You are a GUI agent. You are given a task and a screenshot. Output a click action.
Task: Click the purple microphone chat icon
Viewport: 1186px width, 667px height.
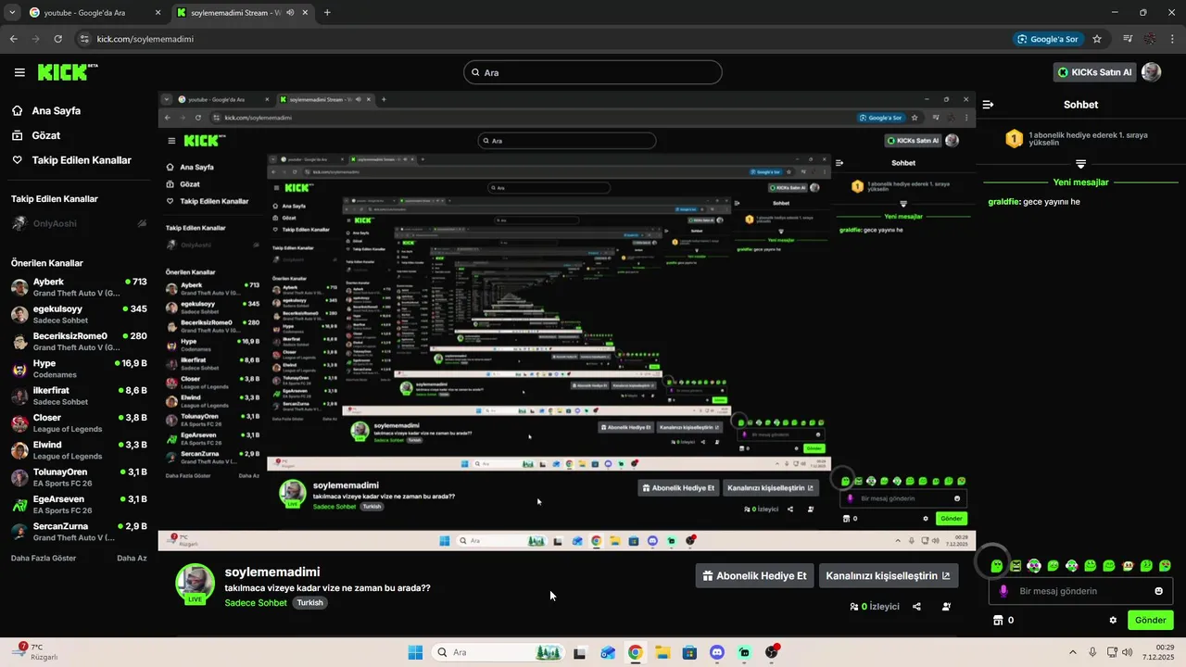[x=1003, y=591]
